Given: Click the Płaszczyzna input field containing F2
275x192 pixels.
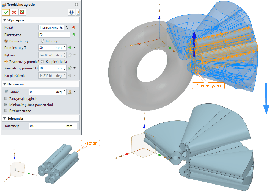Looking at the screenshot, I should [x=54, y=35].
